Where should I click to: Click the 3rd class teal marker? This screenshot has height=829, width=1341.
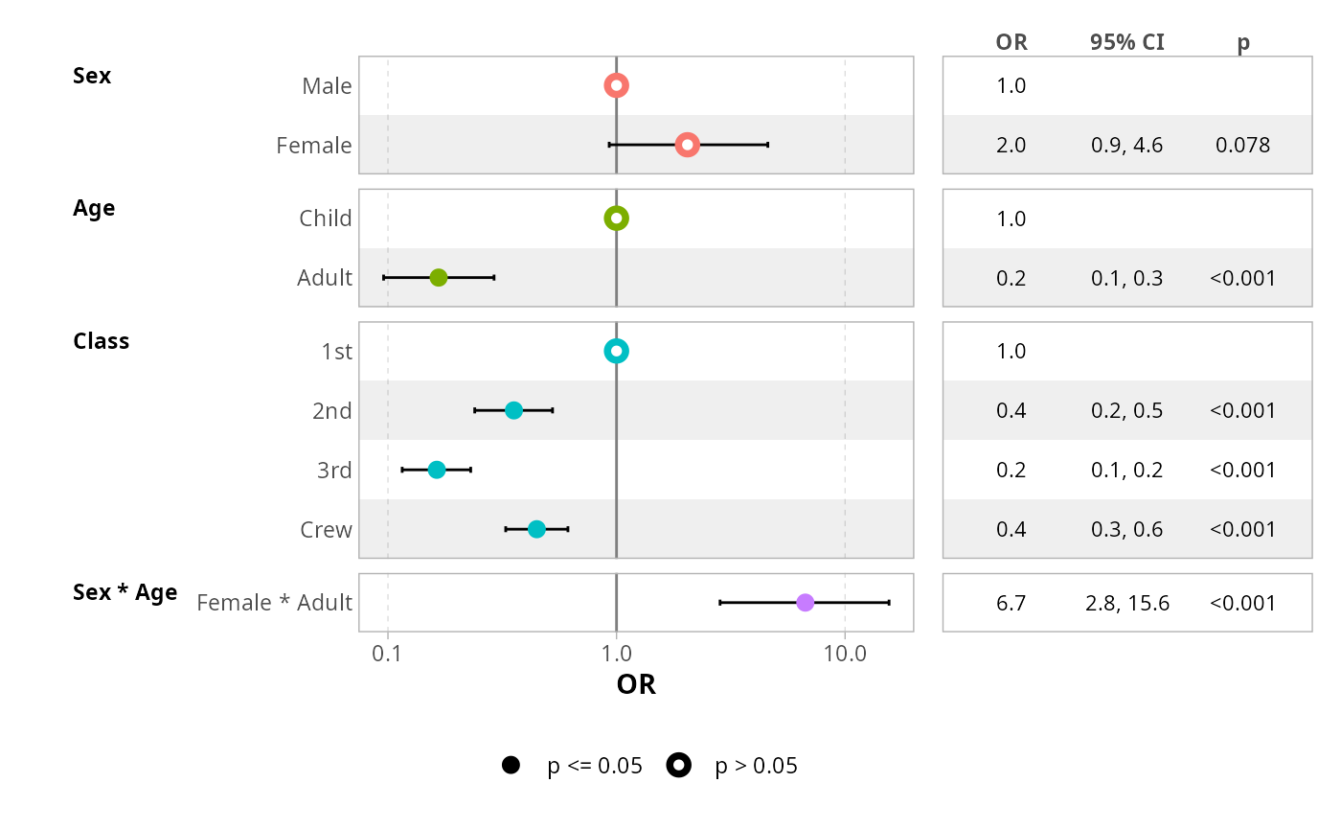[x=437, y=470]
